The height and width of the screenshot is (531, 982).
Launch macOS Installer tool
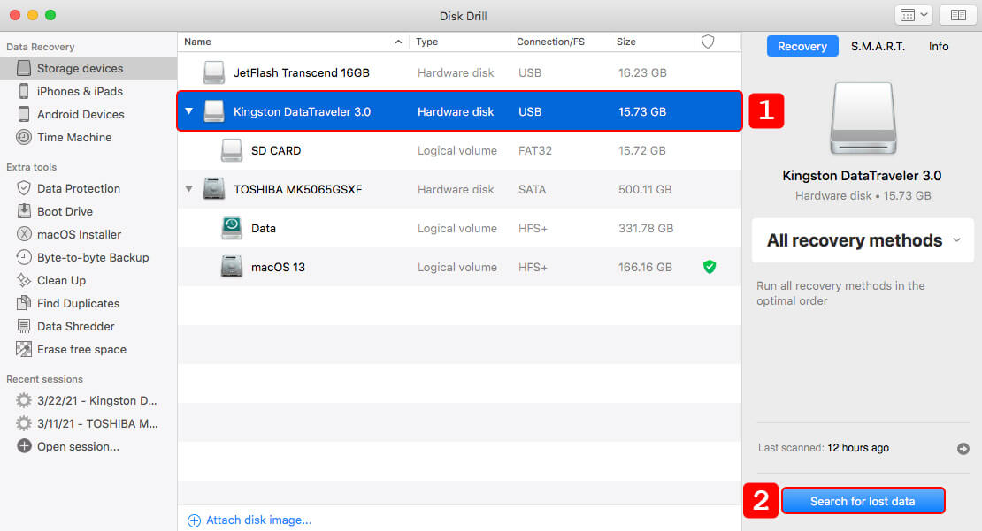coord(79,234)
